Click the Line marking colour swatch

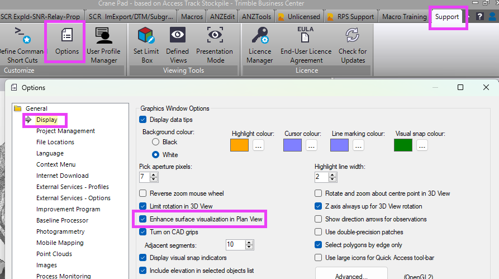[x=339, y=145]
